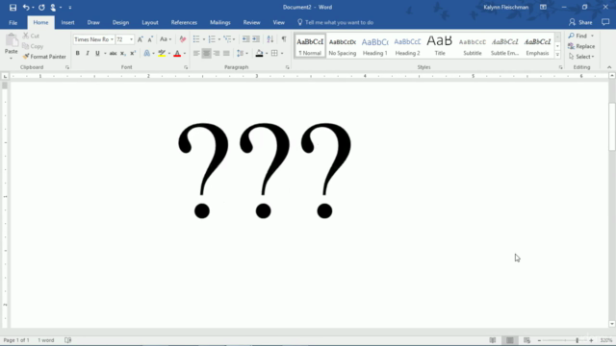Apply text effects and typography icon
The height and width of the screenshot is (346, 616).
[147, 54]
